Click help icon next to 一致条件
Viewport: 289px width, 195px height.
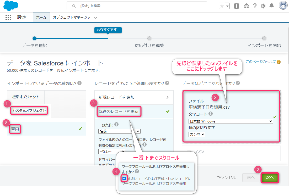tap(116, 125)
